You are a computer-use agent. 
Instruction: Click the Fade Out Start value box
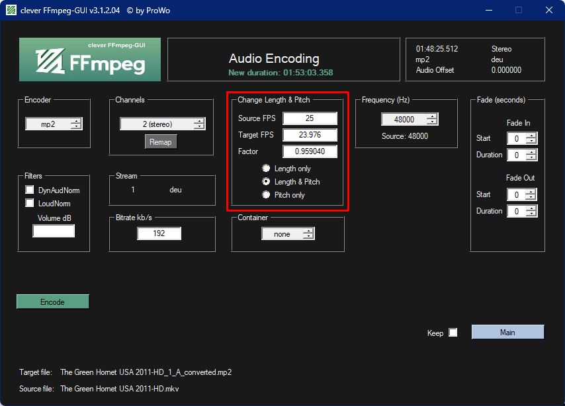click(517, 194)
